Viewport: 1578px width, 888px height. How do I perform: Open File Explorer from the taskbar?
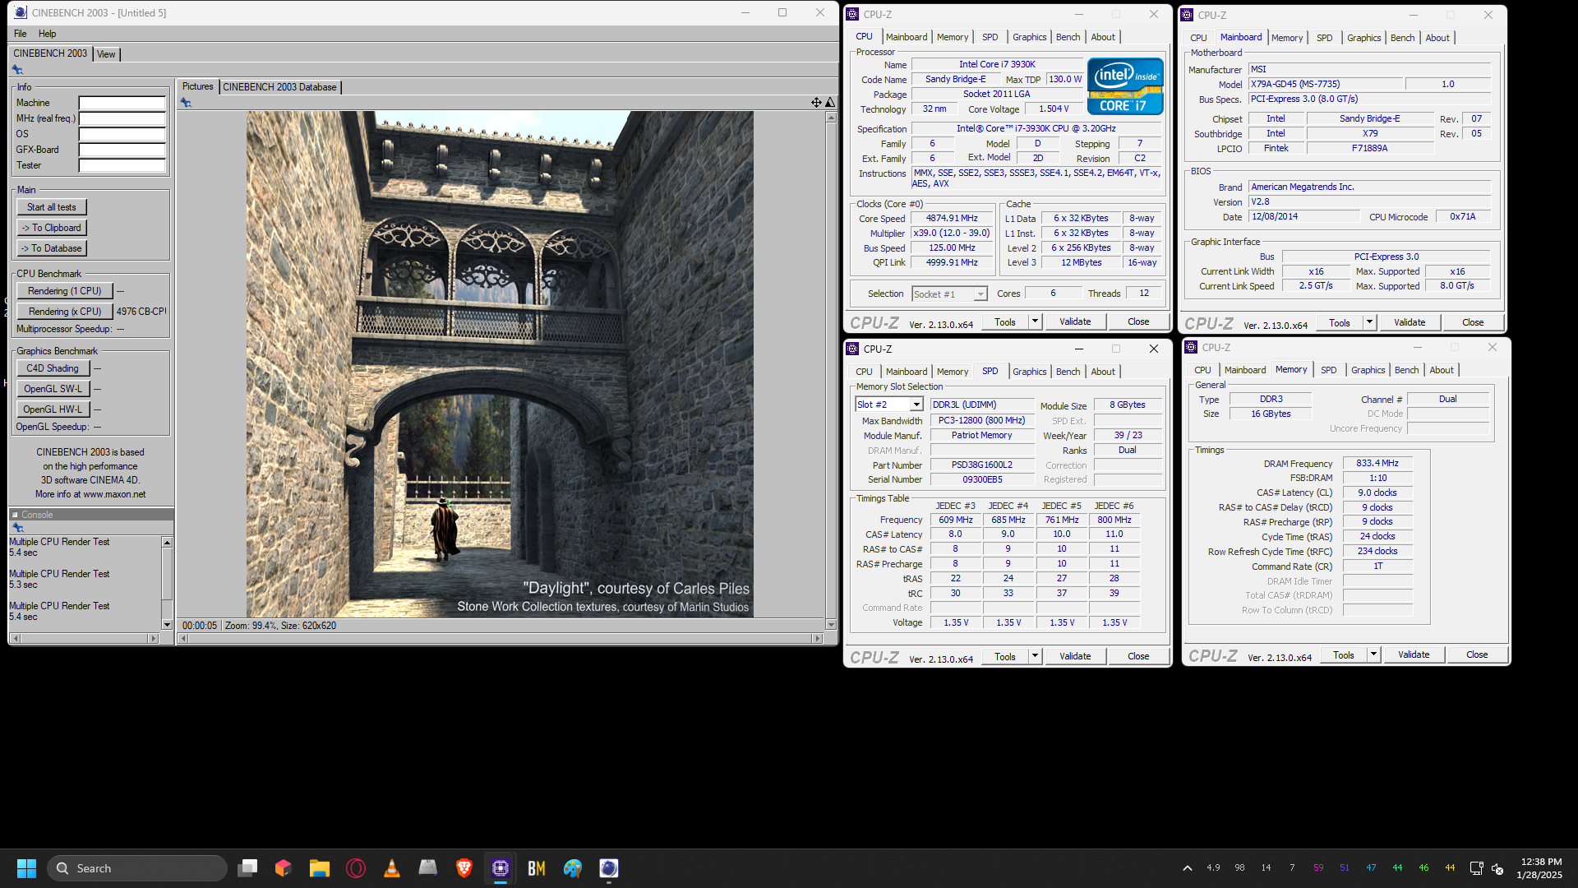coord(320,868)
